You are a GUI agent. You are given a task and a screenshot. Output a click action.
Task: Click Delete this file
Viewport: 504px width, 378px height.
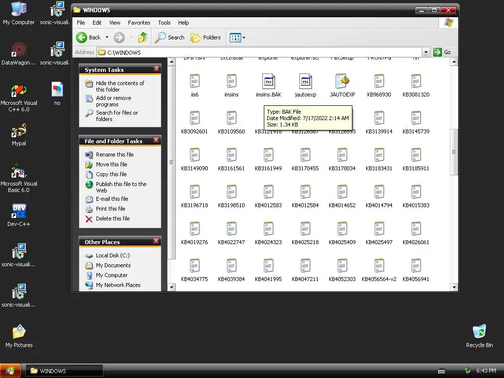(113, 219)
